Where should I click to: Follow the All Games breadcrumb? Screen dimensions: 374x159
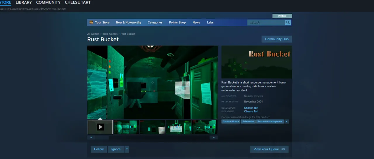93,34
